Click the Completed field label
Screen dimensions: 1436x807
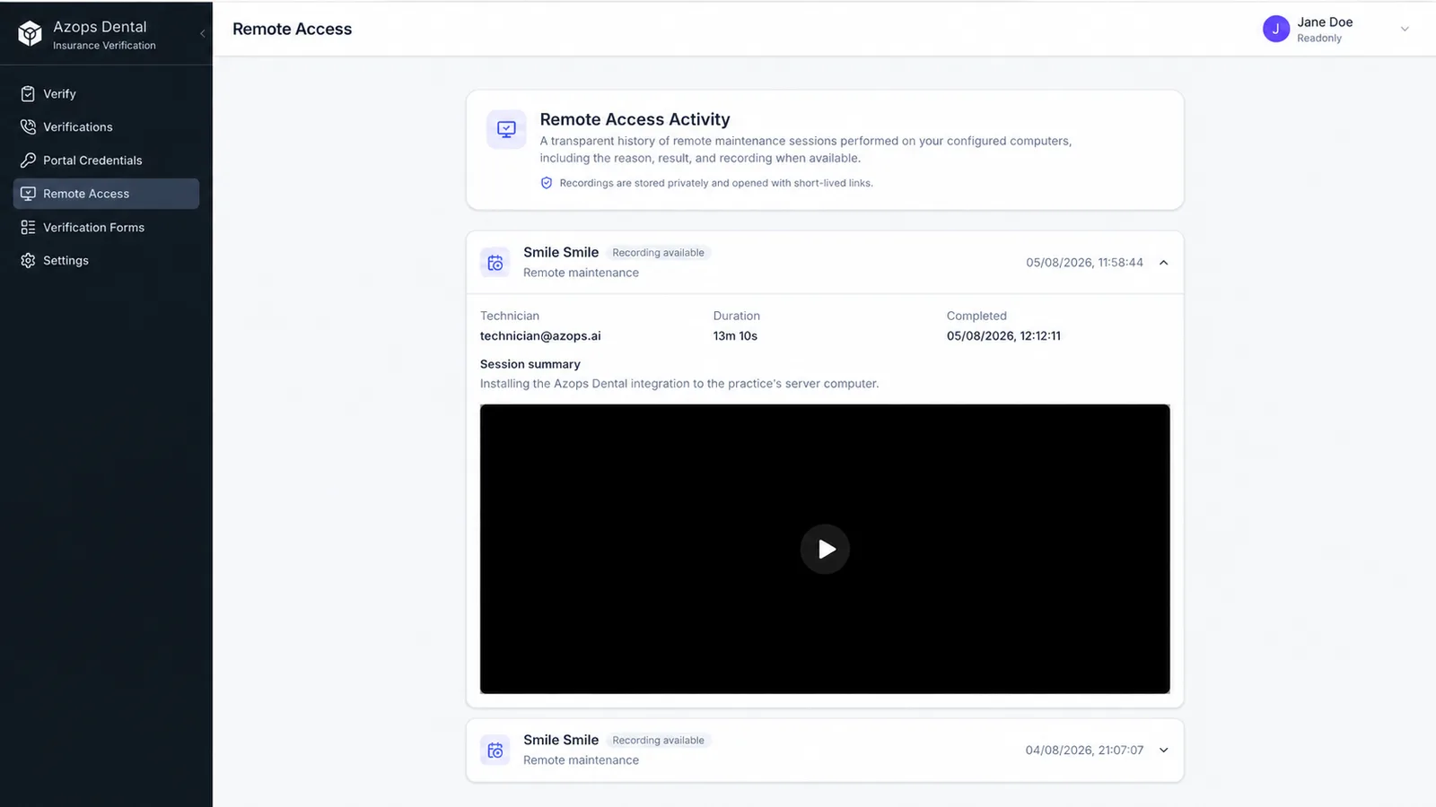[976, 316]
